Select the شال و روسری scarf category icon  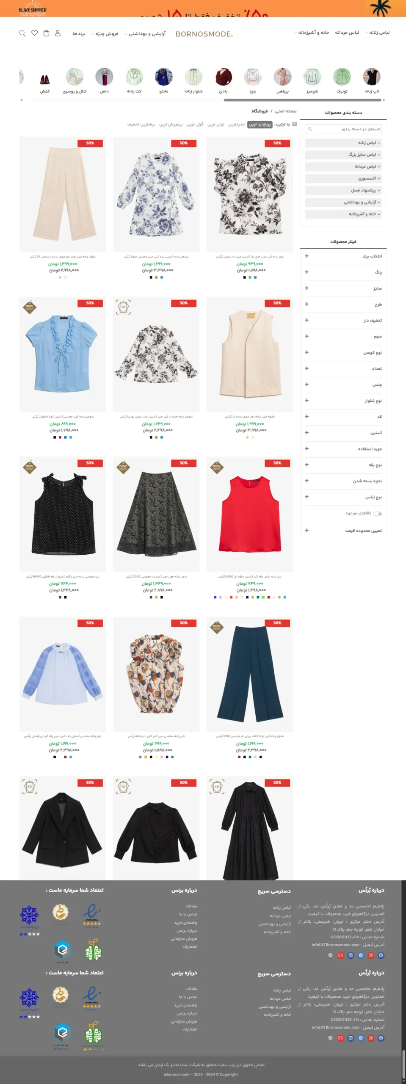75,77
